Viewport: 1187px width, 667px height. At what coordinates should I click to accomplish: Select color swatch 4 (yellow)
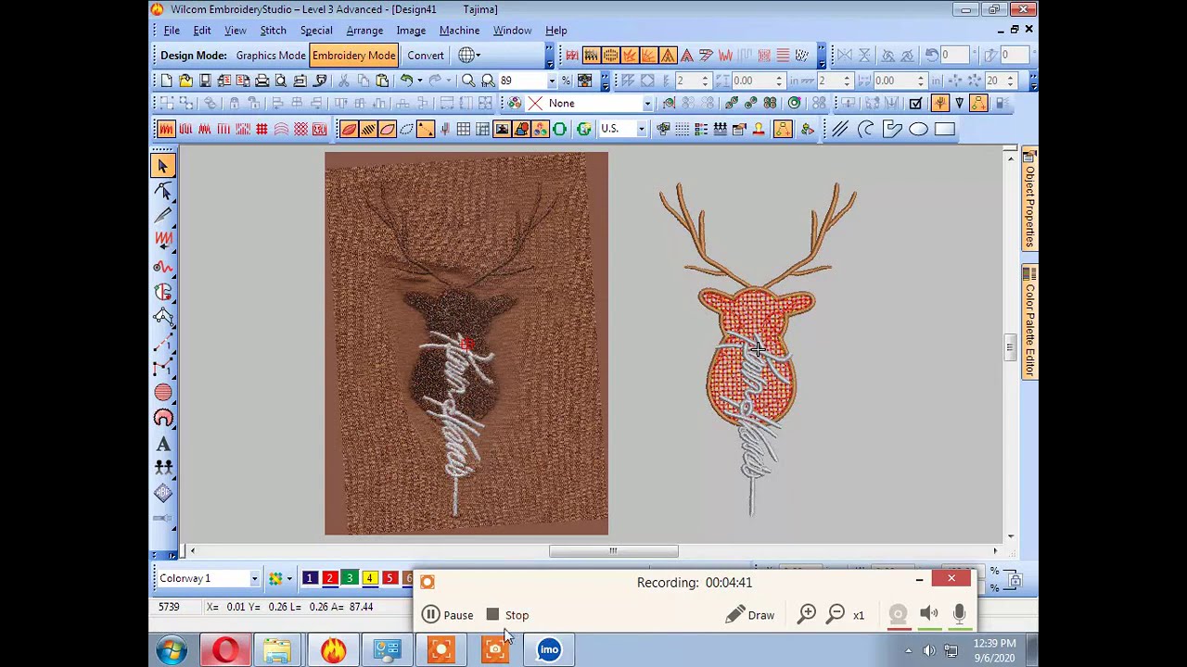[x=369, y=579]
